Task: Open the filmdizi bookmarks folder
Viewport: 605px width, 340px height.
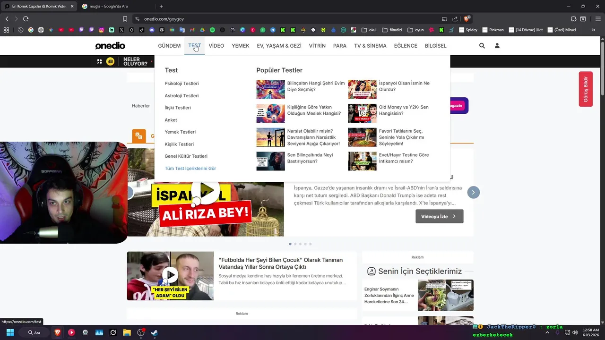Action: coord(392,30)
